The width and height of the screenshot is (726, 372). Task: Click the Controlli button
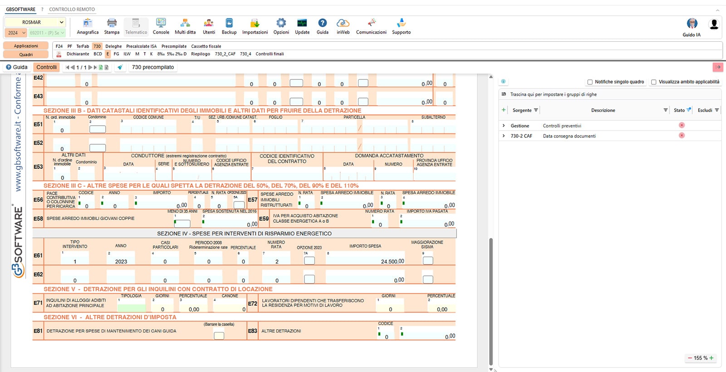46,67
